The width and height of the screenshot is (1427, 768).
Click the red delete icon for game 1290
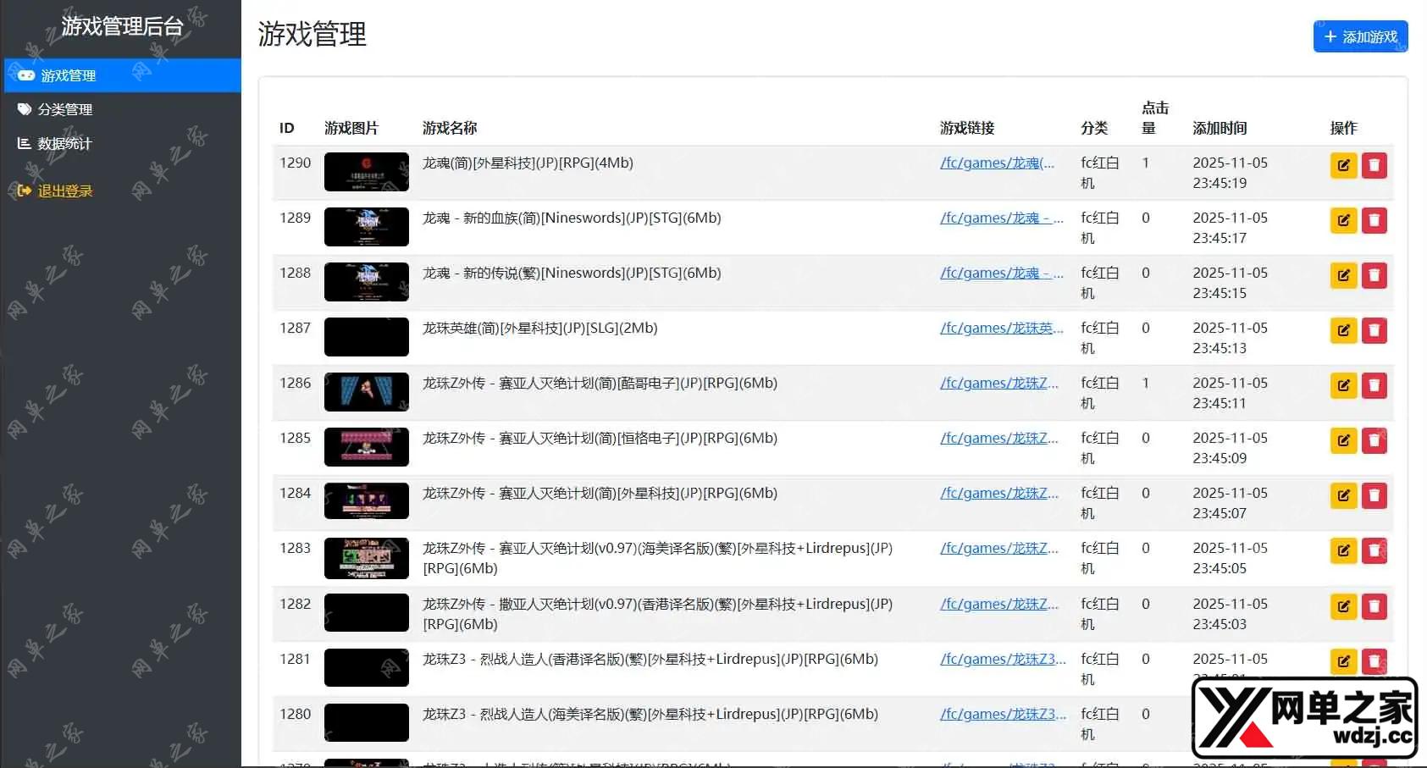1374,166
